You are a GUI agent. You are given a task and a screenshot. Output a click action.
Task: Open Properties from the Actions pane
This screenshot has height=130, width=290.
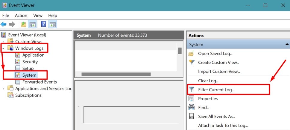pos(208,98)
